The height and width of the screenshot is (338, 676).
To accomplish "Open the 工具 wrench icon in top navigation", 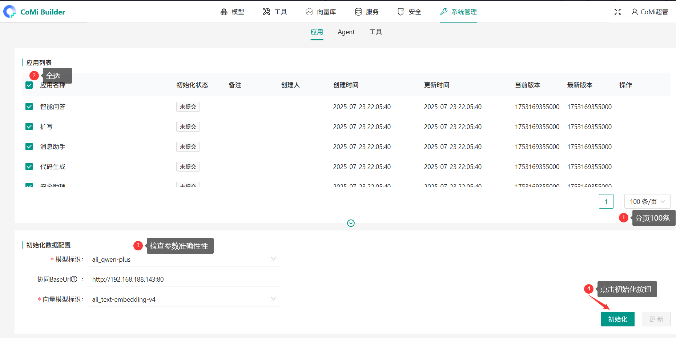I will pyautogui.click(x=266, y=12).
